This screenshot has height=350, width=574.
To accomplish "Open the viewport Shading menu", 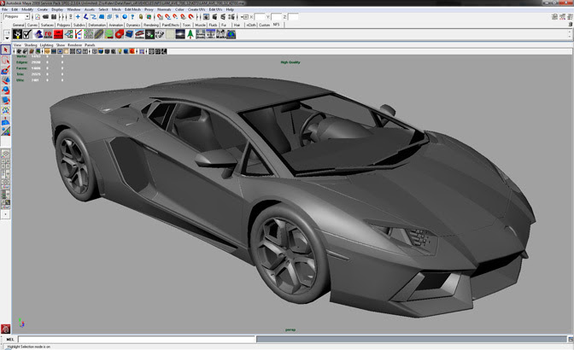I will pos(31,44).
